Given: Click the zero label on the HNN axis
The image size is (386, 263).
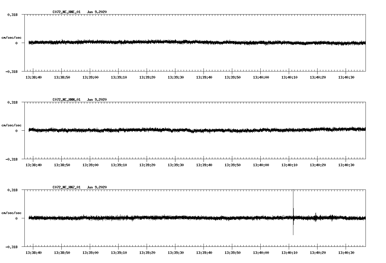Looking at the screenshot, I should pyautogui.click(x=16, y=131).
